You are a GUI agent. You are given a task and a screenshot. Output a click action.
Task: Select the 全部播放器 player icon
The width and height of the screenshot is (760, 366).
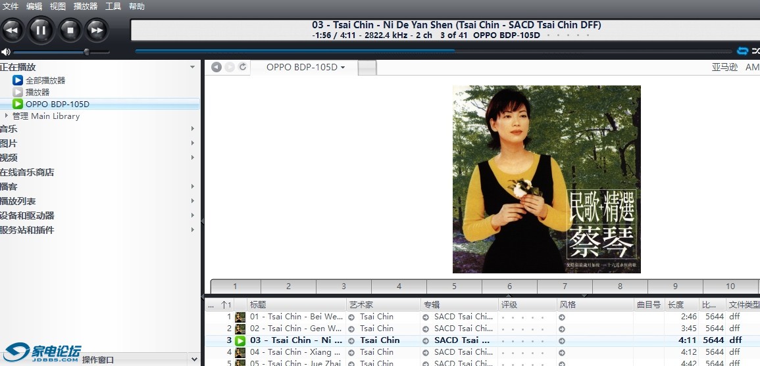tap(18, 80)
